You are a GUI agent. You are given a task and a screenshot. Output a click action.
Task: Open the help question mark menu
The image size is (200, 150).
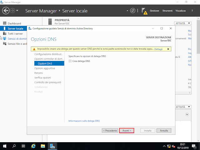[x=192, y=11]
